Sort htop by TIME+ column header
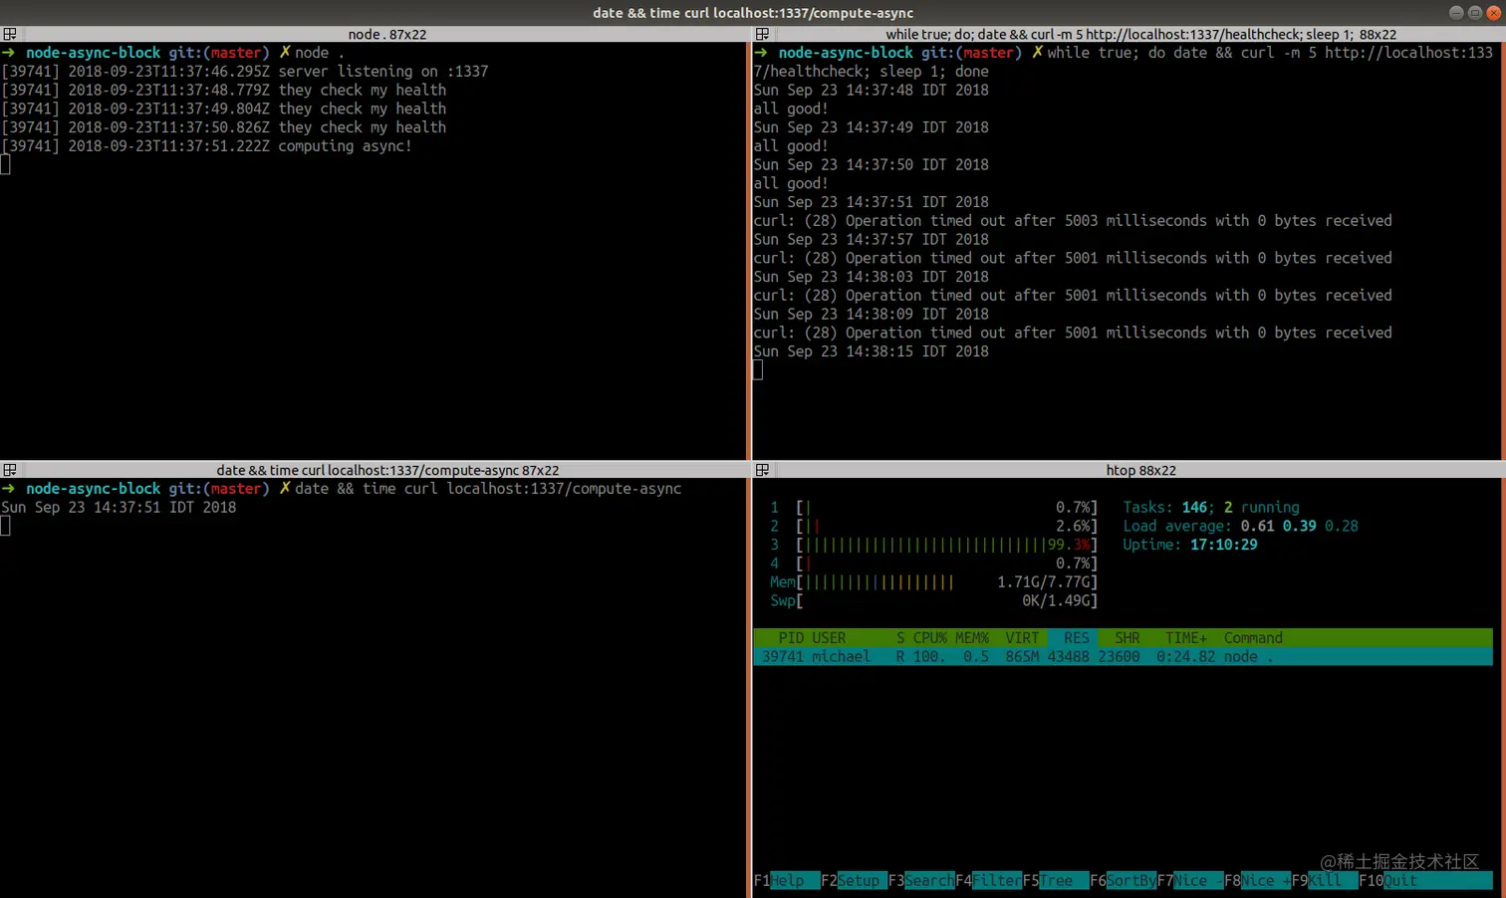1506x898 pixels. (x=1186, y=638)
